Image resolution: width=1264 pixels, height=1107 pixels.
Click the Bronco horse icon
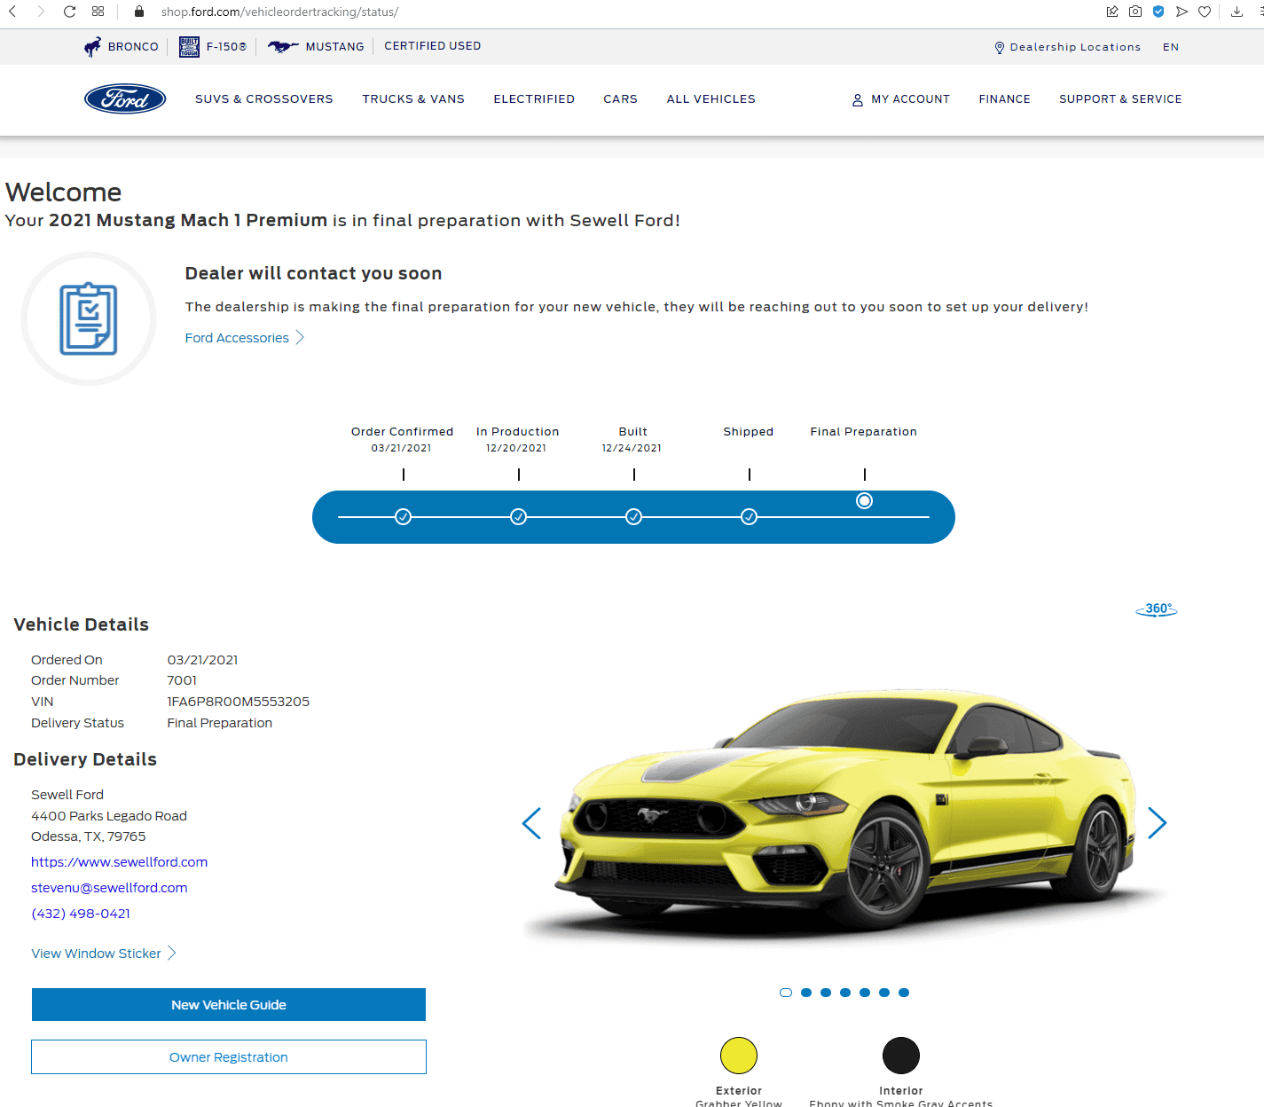click(92, 46)
